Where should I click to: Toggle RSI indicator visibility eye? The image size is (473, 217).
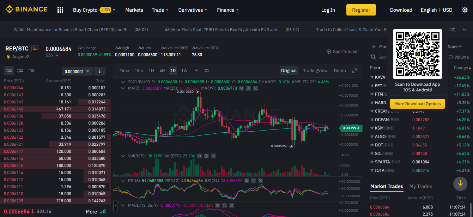tap(247, 181)
